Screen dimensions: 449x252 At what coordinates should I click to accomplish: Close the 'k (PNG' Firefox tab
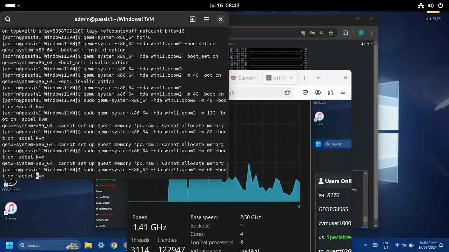[292, 78]
